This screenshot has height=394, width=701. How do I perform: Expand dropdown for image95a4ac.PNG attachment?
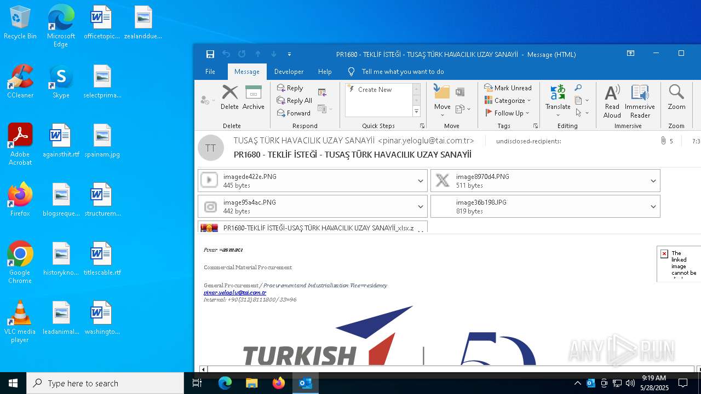[x=421, y=207]
